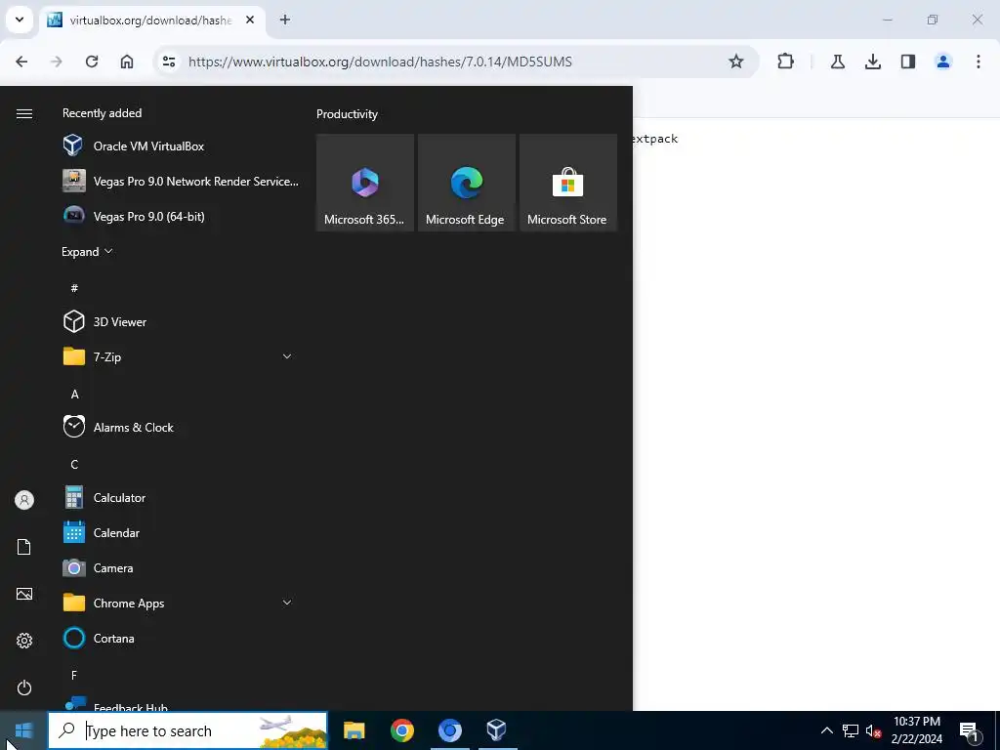The image size is (1000, 750).
Task: Open browser extensions puzzle icon
Action: tap(786, 62)
